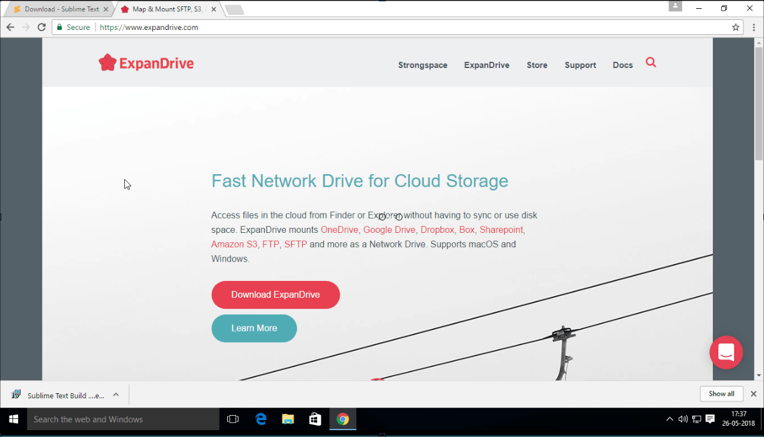
Task: Open the Chrome three-dot menu
Action: point(754,27)
